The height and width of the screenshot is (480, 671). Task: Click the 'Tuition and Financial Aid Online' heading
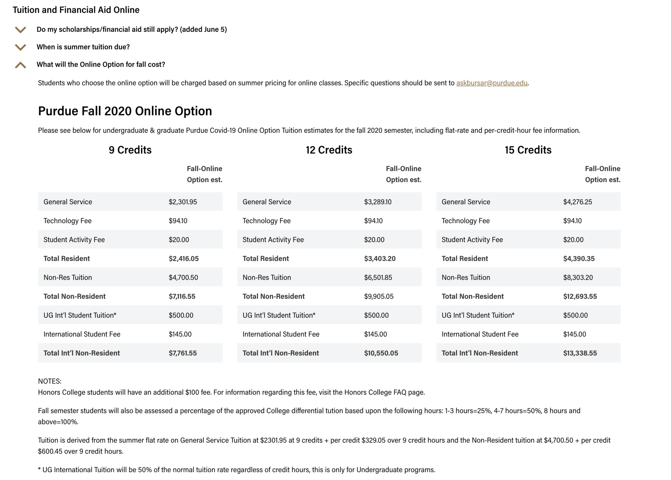(x=76, y=10)
